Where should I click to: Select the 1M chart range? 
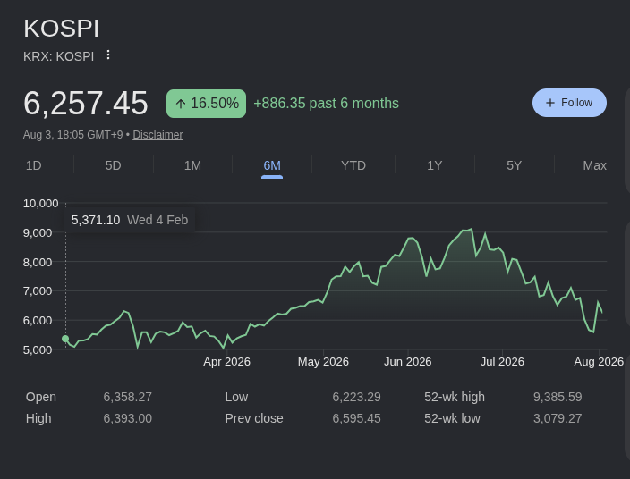(x=193, y=165)
